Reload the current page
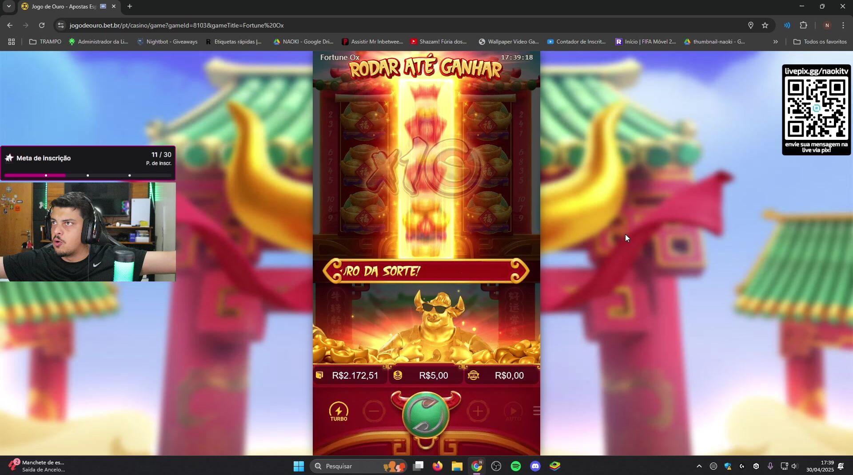The width and height of the screenshot is (853, 475). coord(42,25)
